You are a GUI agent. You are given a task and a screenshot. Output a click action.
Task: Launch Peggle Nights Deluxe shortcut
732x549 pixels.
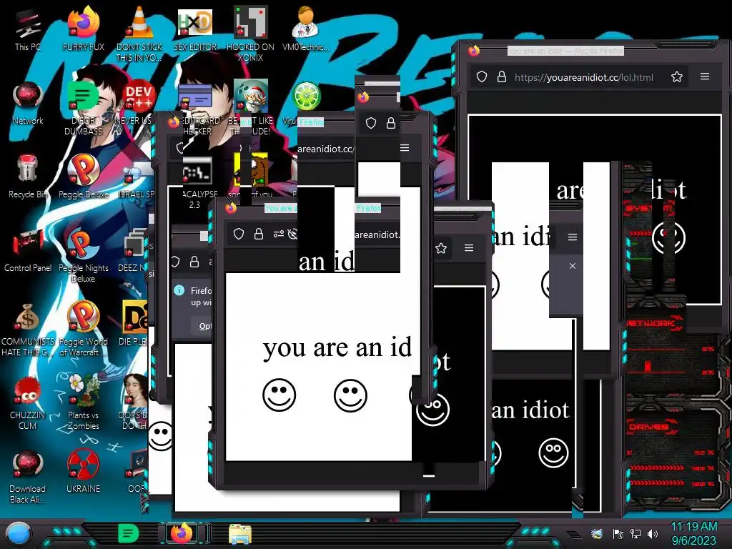coord(83,256)
